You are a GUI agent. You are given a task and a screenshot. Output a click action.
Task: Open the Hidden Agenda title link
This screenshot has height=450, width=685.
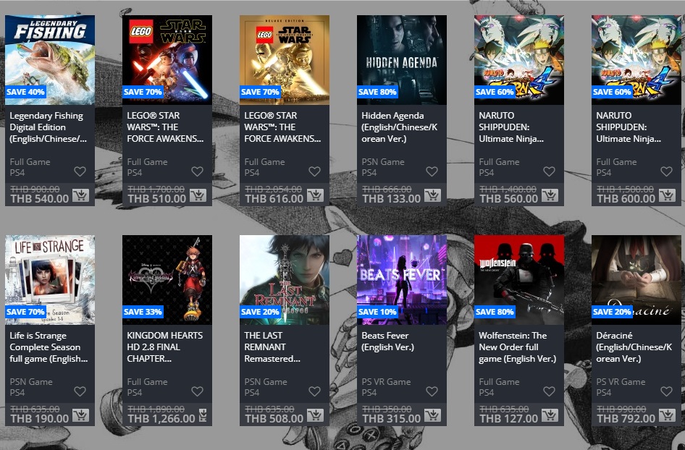pyautogui.click(x=399, y=127)
